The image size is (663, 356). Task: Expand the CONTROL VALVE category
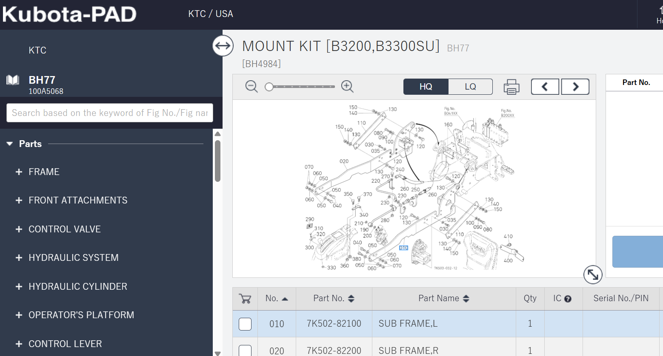point(19,229)
